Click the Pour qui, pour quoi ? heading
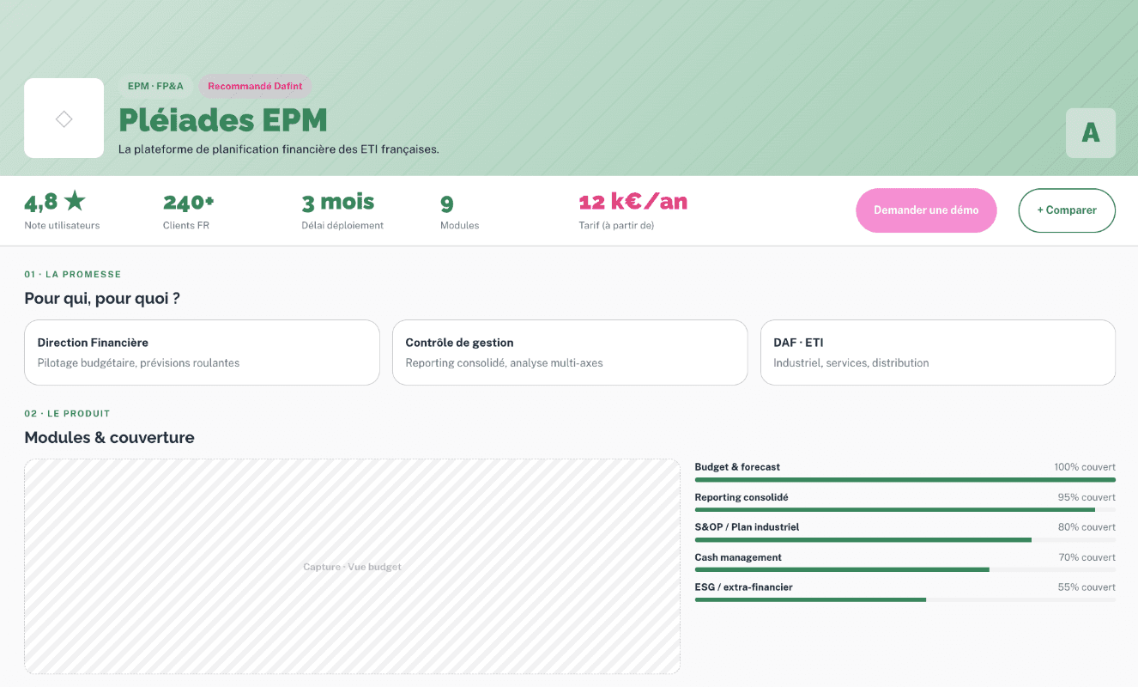This screenshot has height=687, width=1138. coord(102,299)
